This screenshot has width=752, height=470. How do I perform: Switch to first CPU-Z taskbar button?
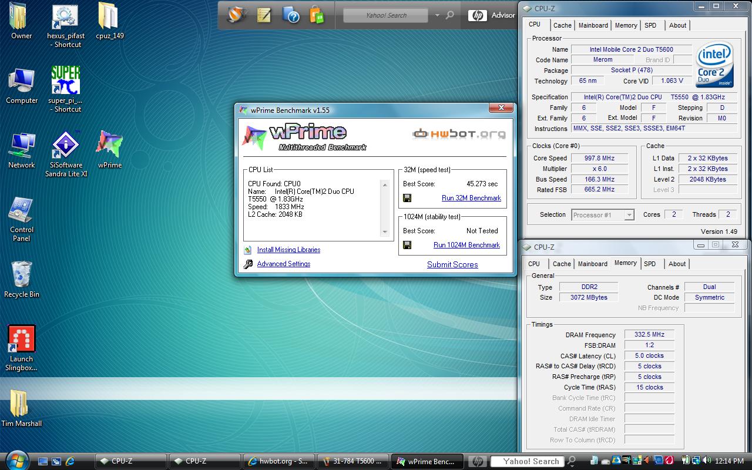[130, 461]
